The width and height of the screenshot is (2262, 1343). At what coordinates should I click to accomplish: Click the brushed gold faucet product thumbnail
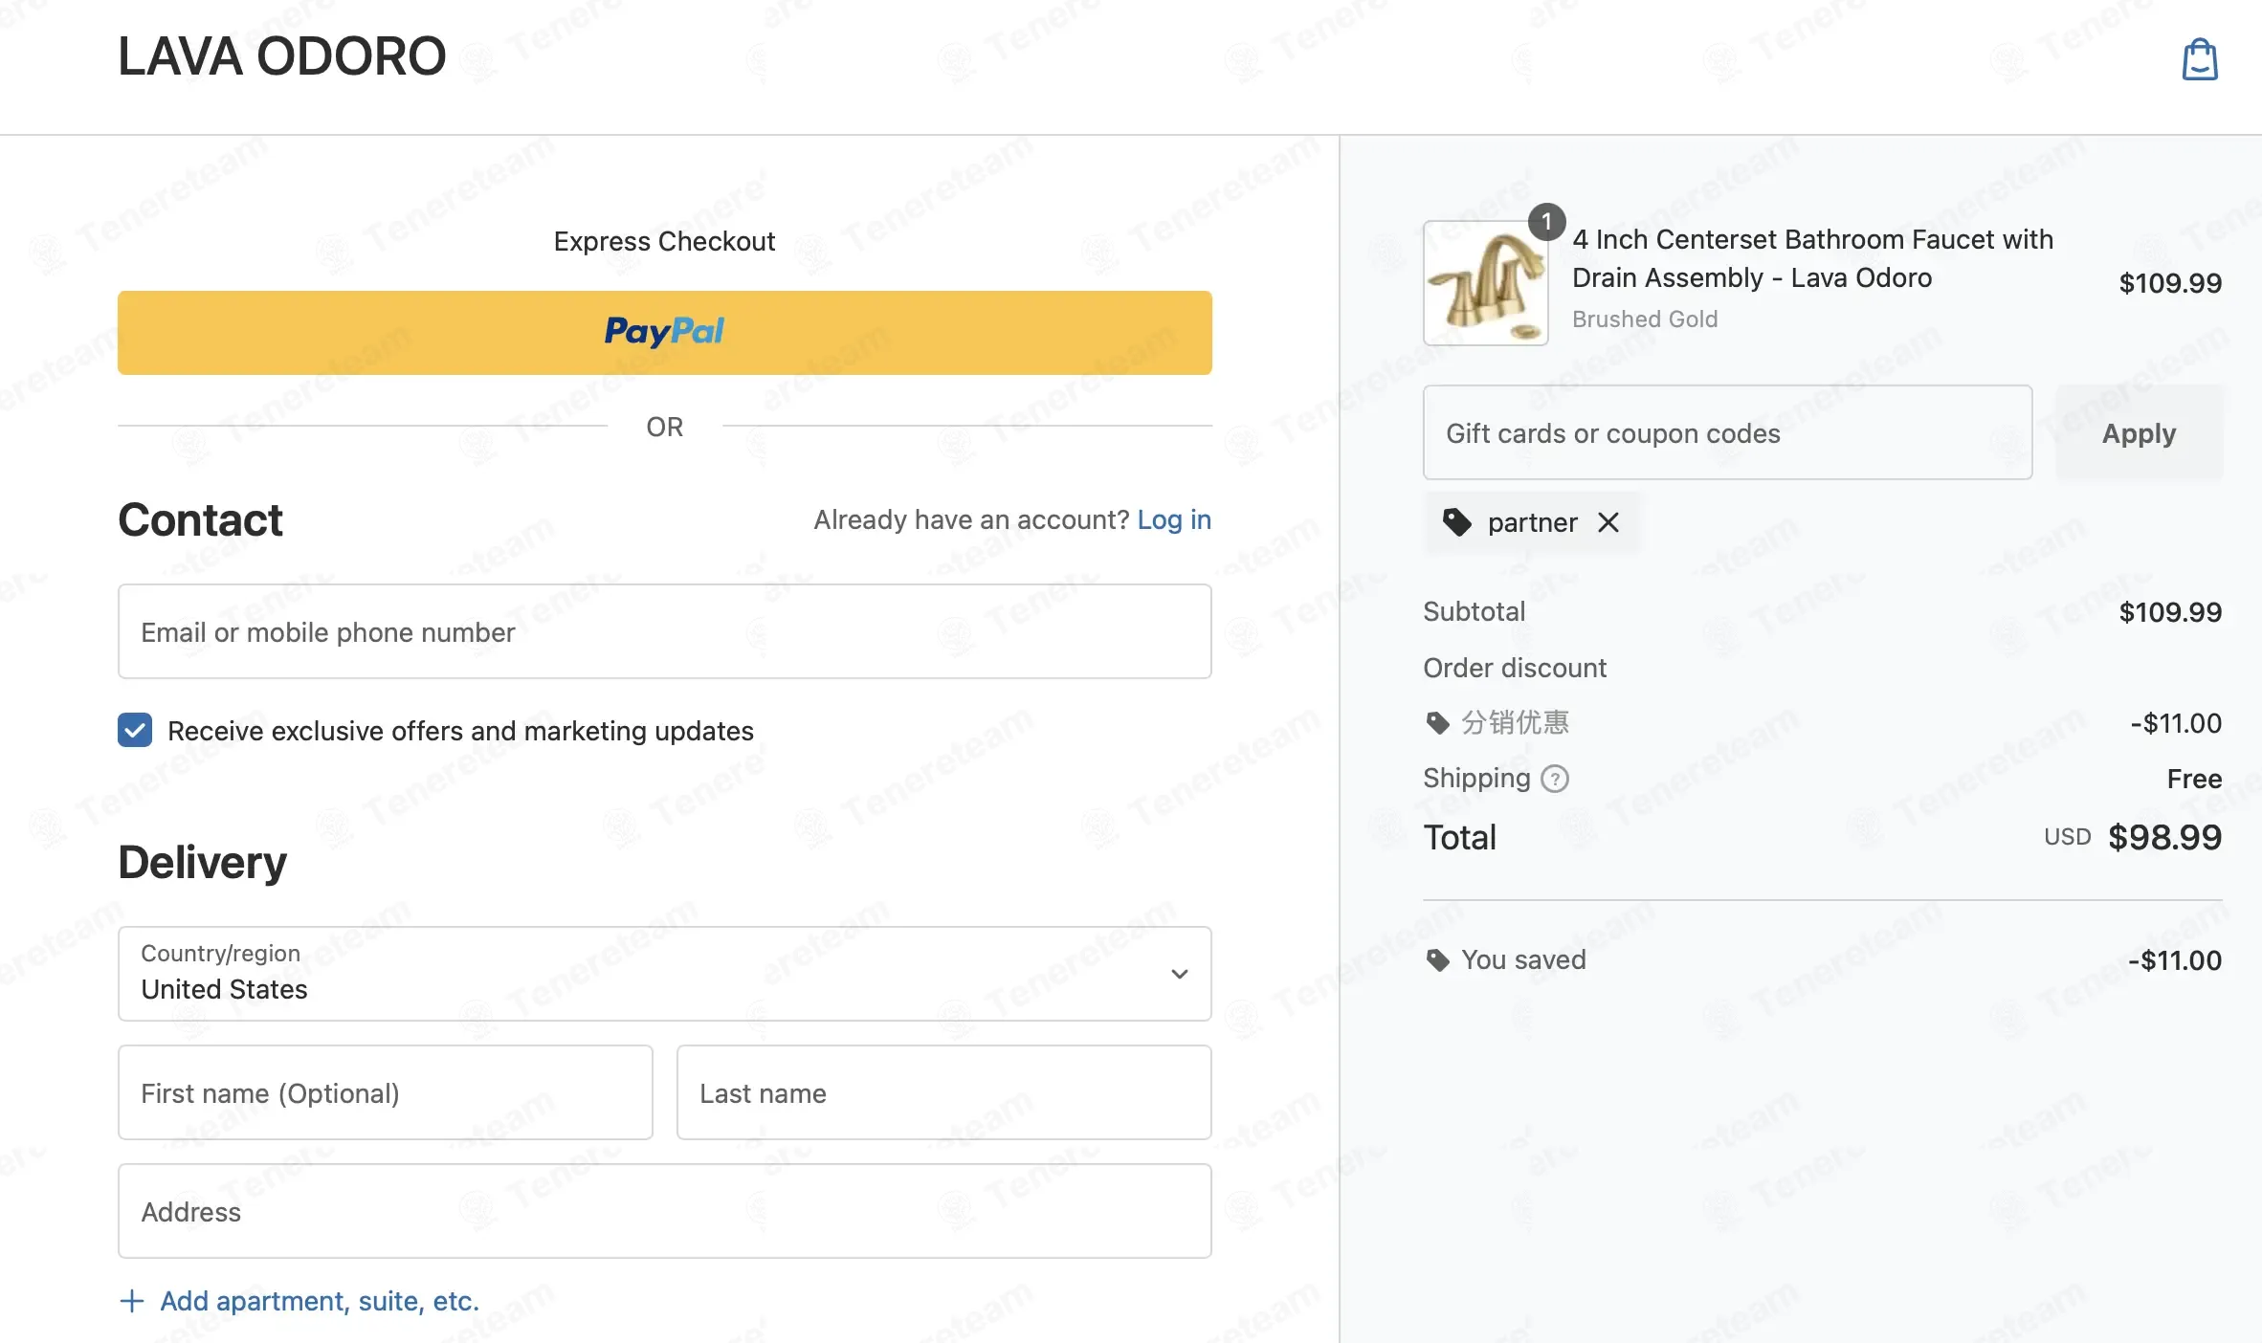1486,283
